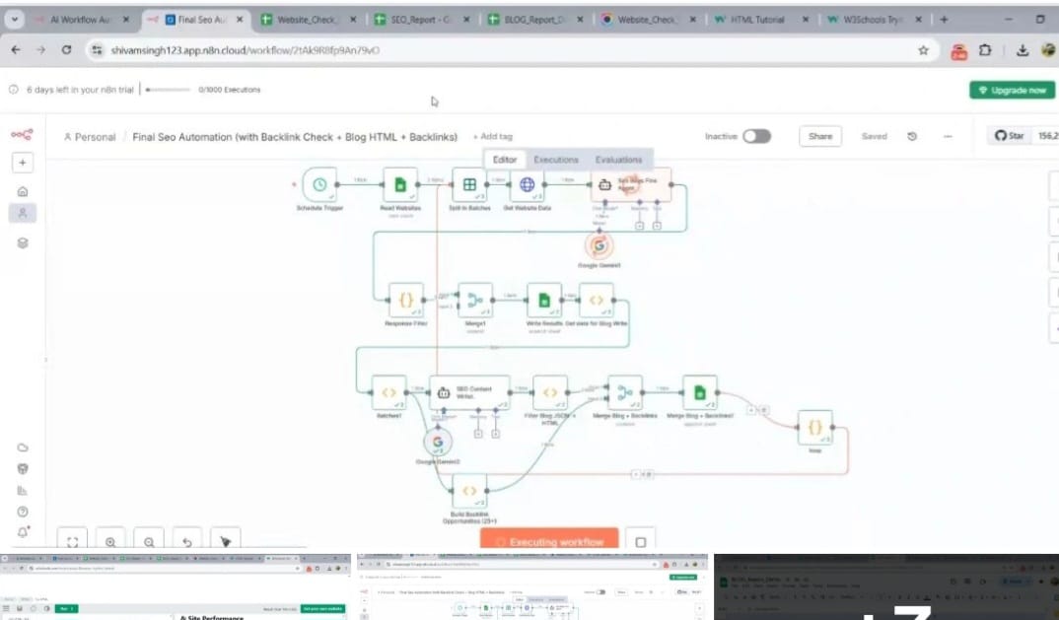Viewport: 1059px width, 620px height.
Task: Open browser downloads icon
Action: pyautogui.click(x=1023, y=50)
